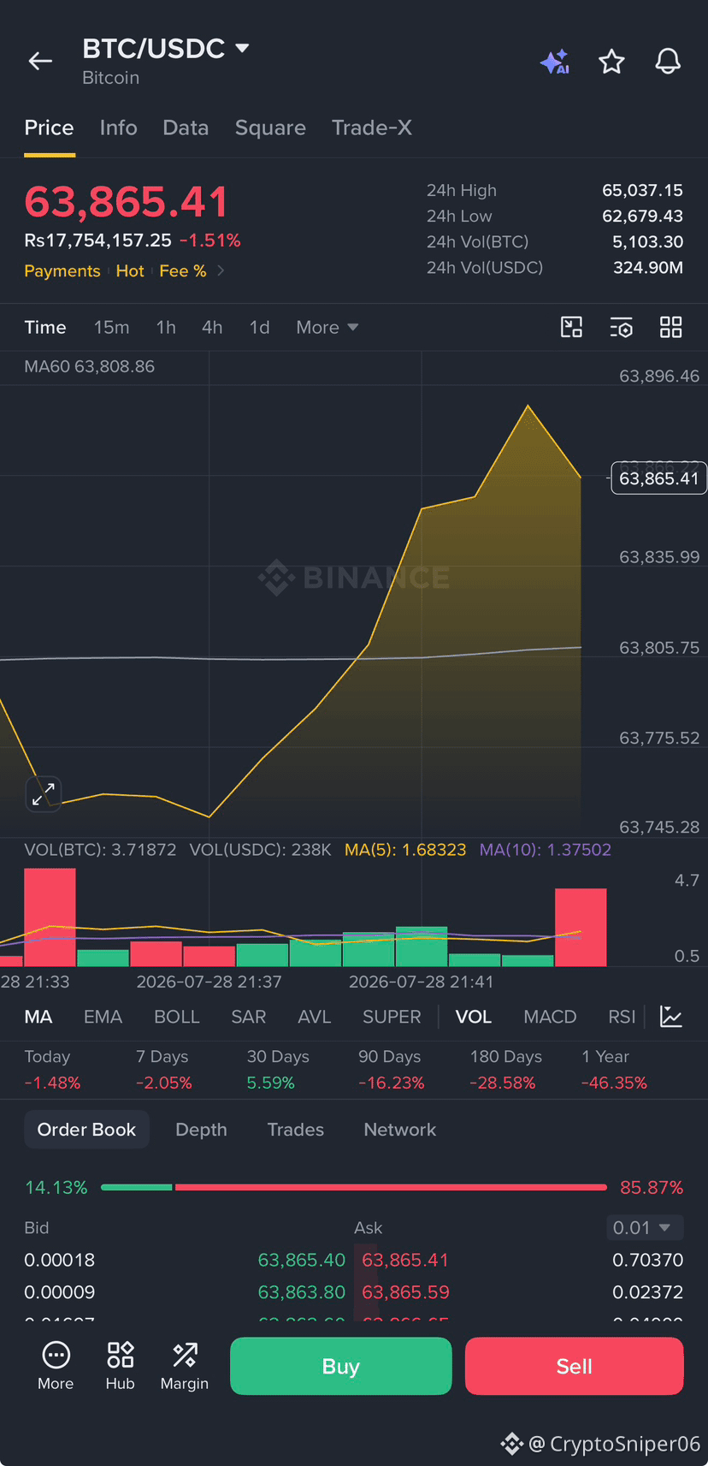Set a price alert with the bell
Viewport: 708px width, 1466px height.
click(668, 61)
